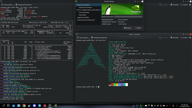Show hidden system tray icons arrow
192x108 pixels.
click(170, 105)
